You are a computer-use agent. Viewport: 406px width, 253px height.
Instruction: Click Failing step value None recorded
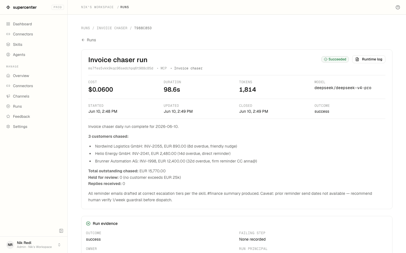pyautogui.click(x=252, y=239)
